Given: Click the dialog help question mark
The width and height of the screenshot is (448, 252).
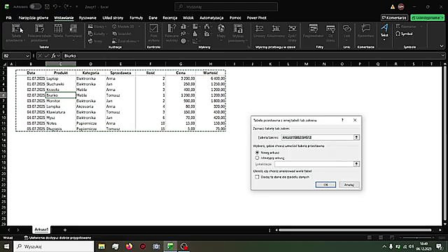Looking at the screenshot, I should [x=342, y=120].
